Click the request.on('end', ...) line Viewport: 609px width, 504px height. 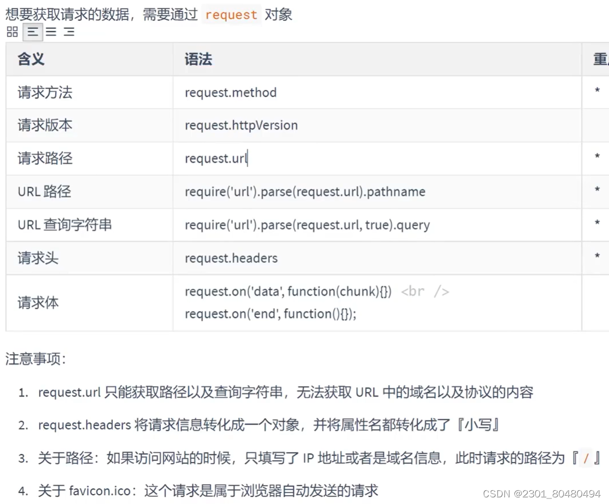click(270, 314)
